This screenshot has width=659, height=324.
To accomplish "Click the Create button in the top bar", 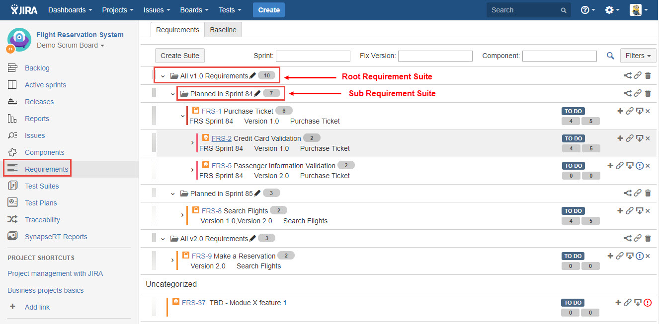I will coord(269,10).
